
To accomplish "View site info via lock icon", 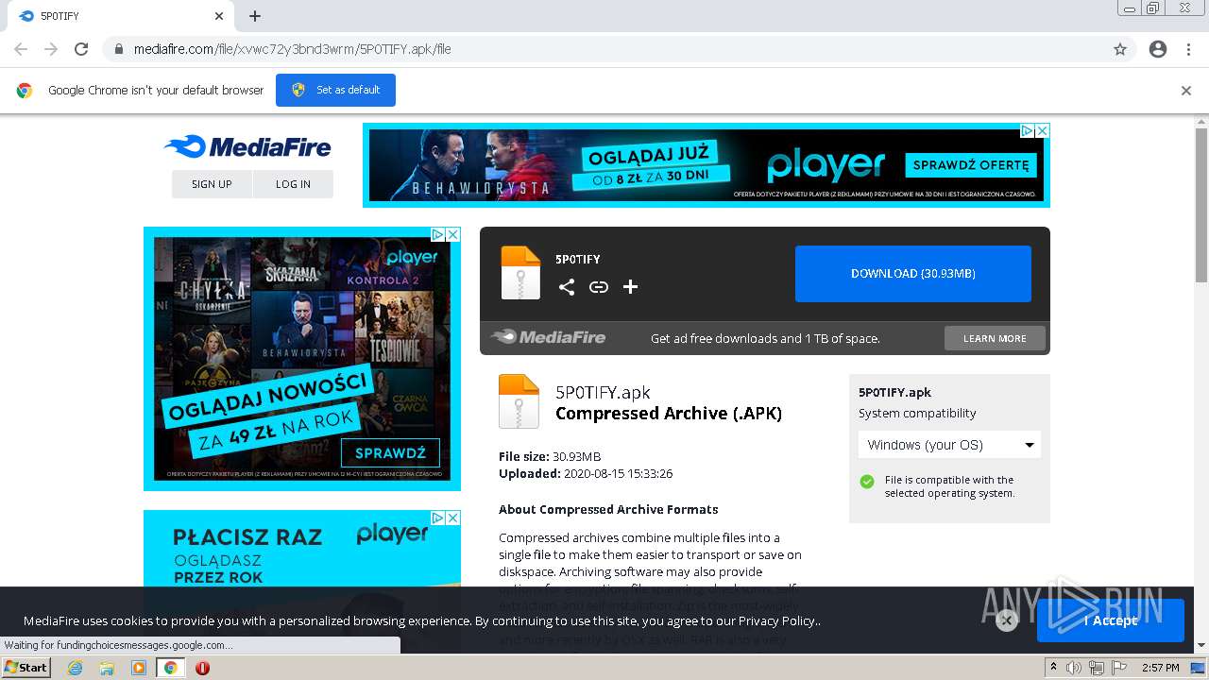I will click(118, 49).
